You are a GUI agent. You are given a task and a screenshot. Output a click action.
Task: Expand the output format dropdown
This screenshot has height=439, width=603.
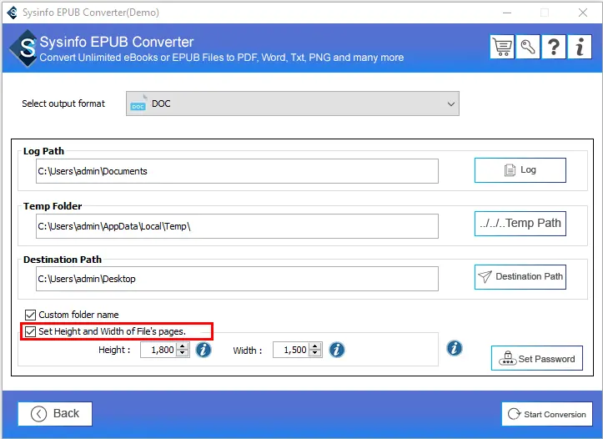point(451,104)
